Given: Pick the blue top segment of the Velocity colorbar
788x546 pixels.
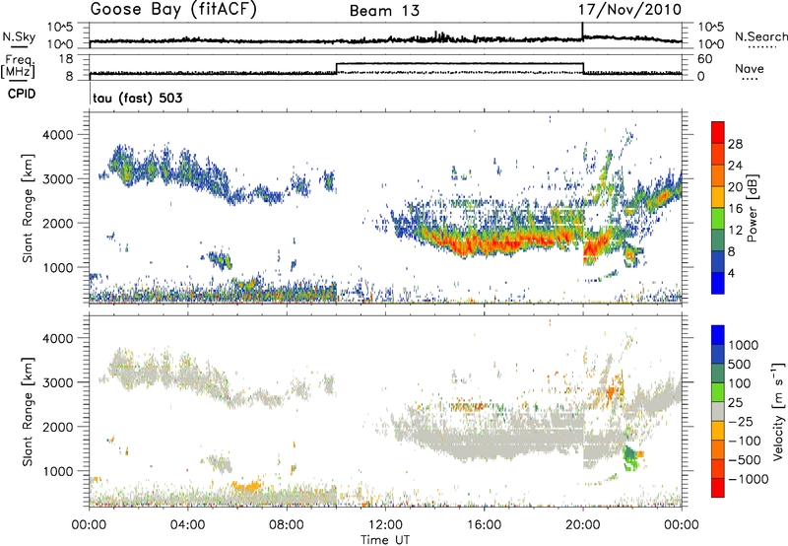Looking at the screenshot, I should point(718,335).
